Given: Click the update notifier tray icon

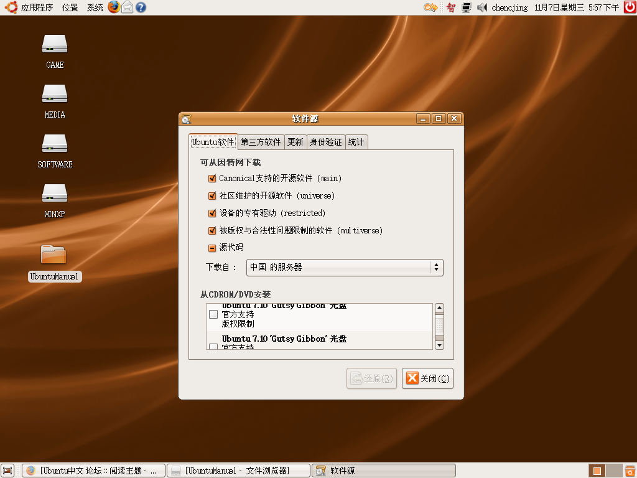Looking at the screenshot, I should tap(430, 7).
